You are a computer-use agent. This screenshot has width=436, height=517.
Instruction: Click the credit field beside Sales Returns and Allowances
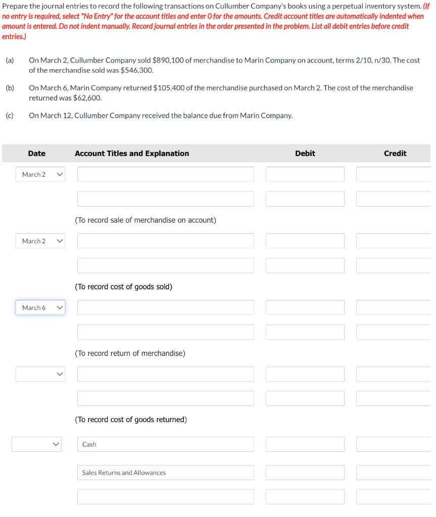coord(395,473)
